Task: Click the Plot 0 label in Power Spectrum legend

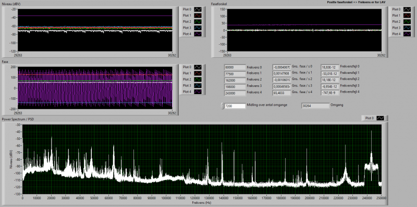Action: click(370, 118)
